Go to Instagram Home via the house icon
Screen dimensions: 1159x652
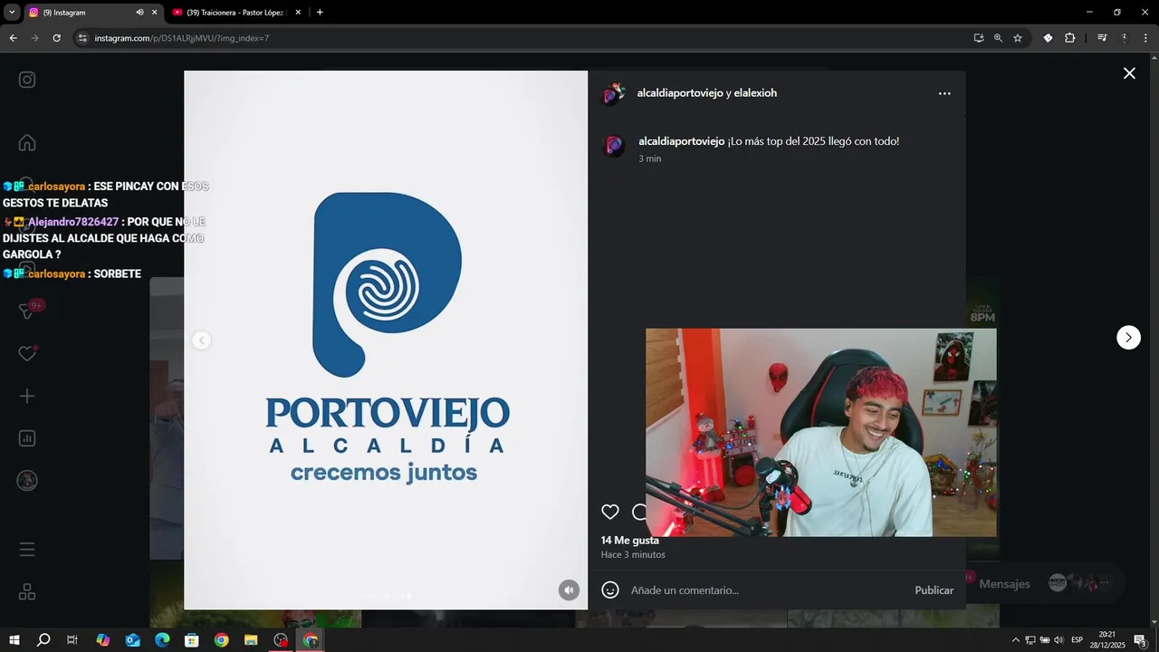tap(27, 143)
